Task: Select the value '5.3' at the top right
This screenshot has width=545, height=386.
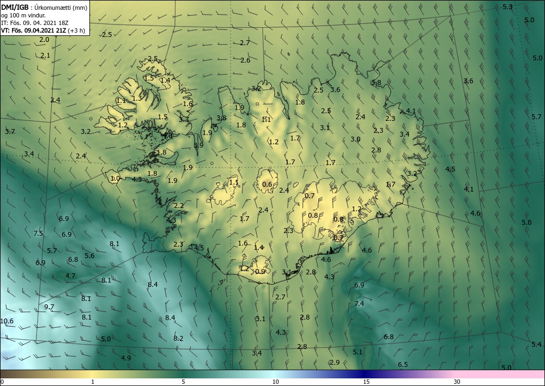Action: point(507,7)
